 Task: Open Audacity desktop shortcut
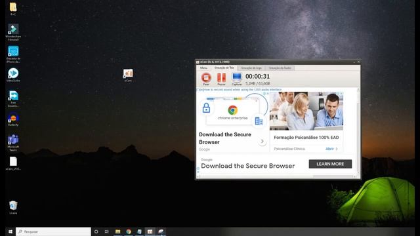pos(13,119)
